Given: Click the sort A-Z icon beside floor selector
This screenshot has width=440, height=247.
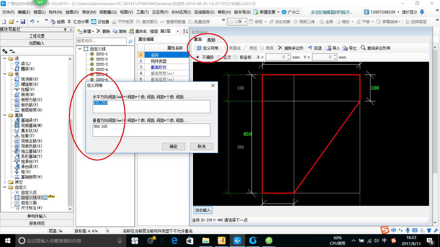Looking at the screenshot, I should click(185, 31).
